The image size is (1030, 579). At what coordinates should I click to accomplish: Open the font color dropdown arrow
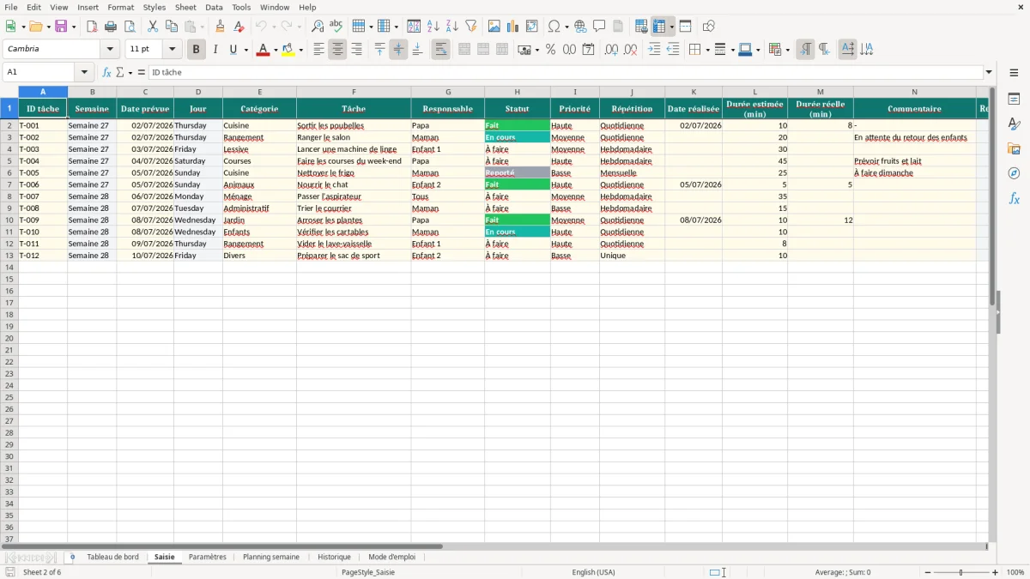tap(276, 50)
